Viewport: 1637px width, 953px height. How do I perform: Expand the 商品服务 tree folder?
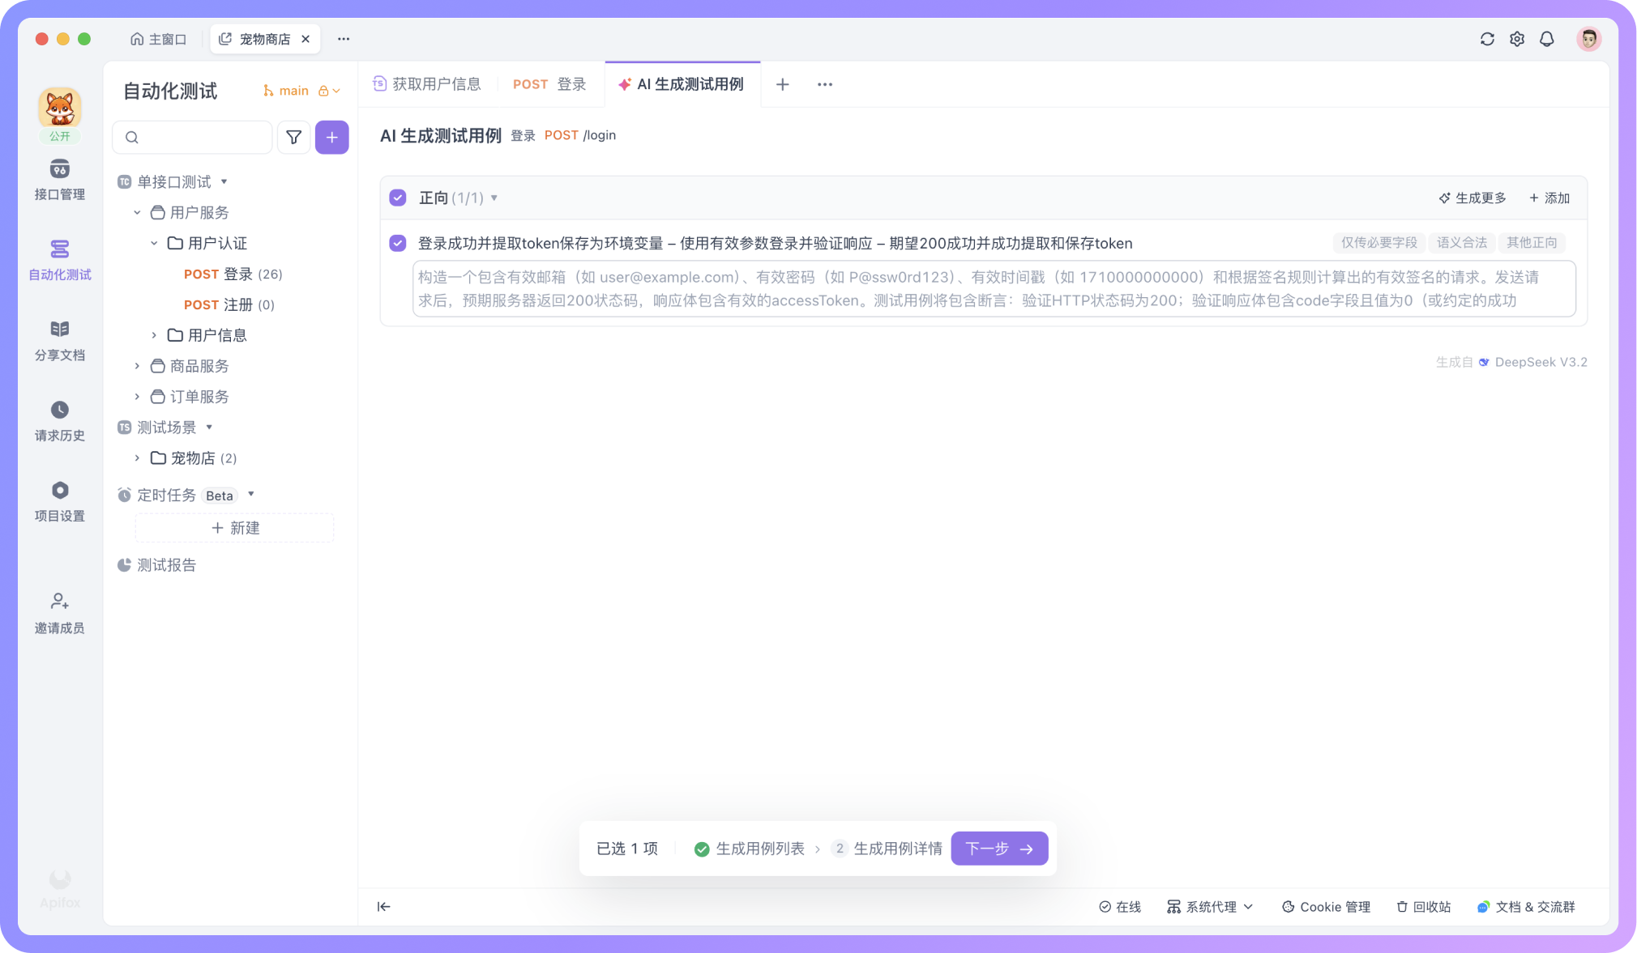(x=136, y=366)
